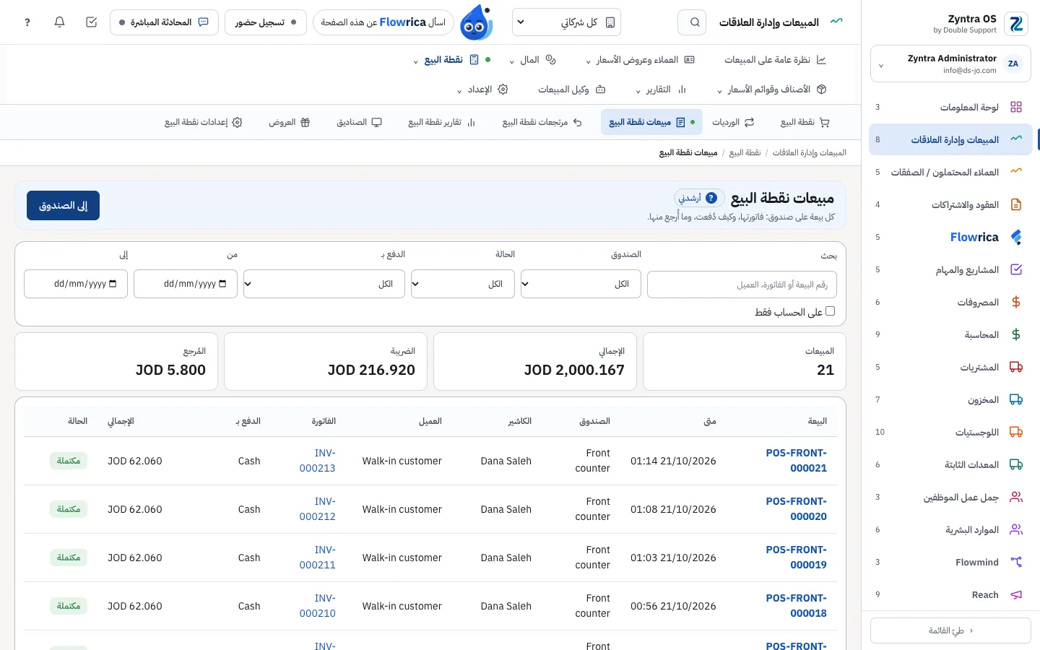Select the مرتجعات نقطة البيع tab
This screenshot has height=650, width=1040.
pos(542,122)
